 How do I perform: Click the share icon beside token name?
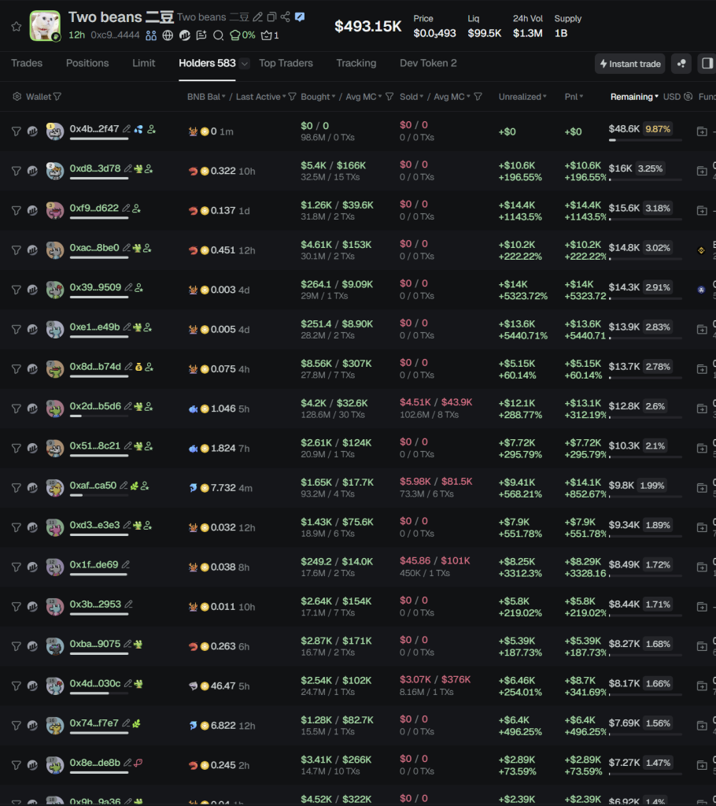pyautogui.click(x=285, y=17)
